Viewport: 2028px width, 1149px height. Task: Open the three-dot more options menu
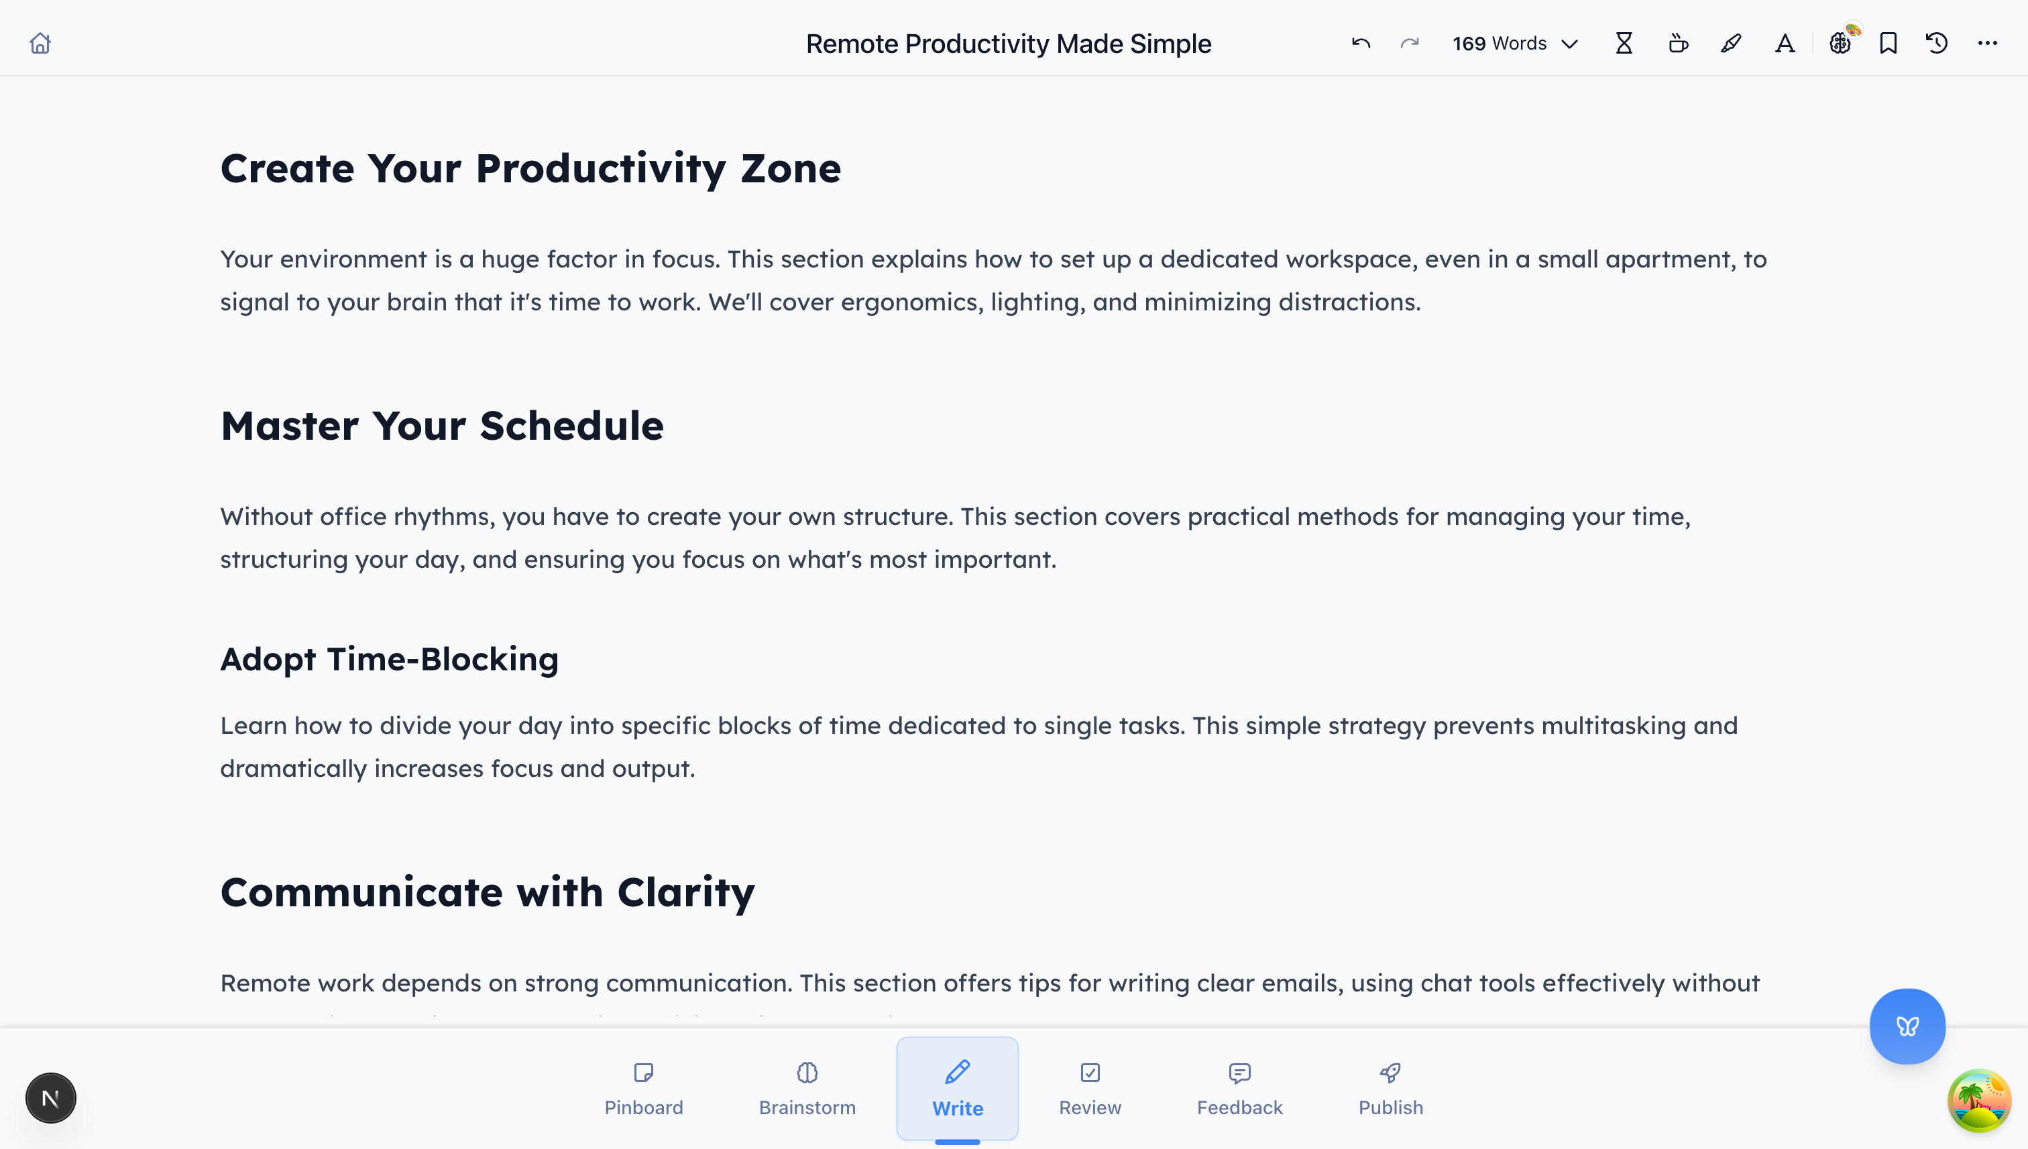click(1988, 44)
